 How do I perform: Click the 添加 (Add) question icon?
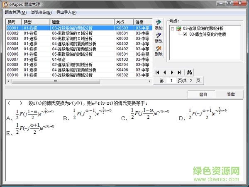[158, 24]
